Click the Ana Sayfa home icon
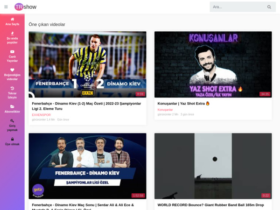The image size is (280, 210). [12, 19]
